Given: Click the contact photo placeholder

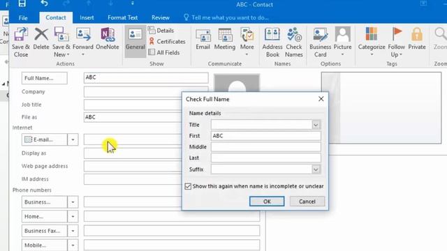Looking at the screenshot, I should tap(237, 83).
